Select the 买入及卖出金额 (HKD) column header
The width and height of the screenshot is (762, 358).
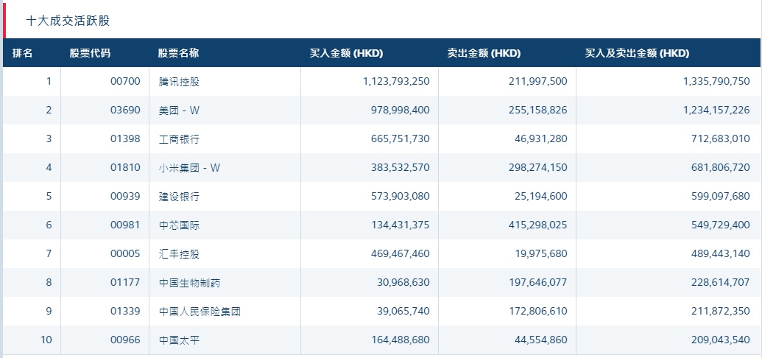click(x=637, y=53)
